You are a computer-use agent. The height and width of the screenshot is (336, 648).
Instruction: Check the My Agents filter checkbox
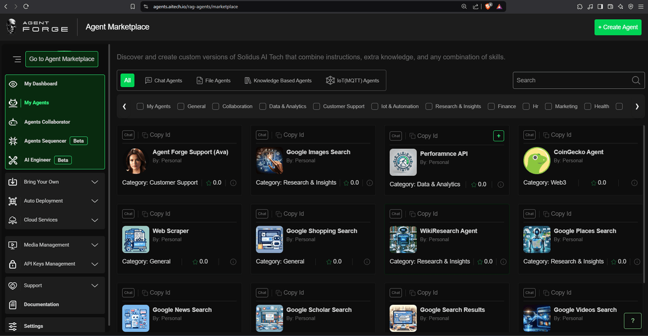(x=140, y=107)
